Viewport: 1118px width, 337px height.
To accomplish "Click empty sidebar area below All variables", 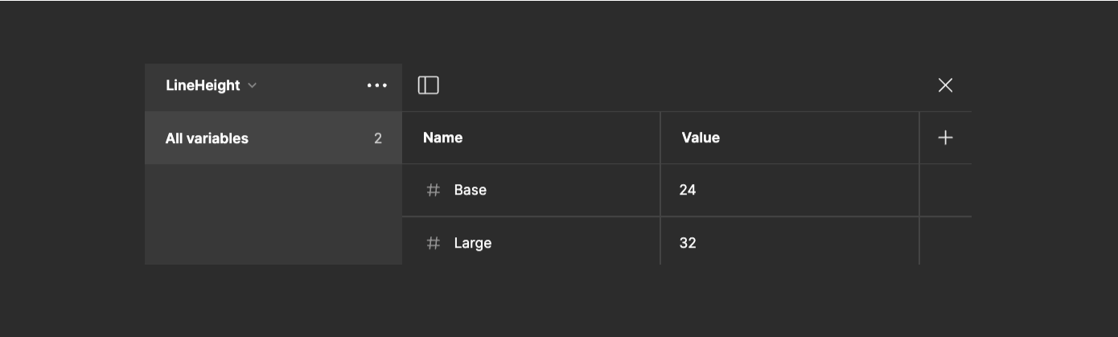I will tap(273, 215).
